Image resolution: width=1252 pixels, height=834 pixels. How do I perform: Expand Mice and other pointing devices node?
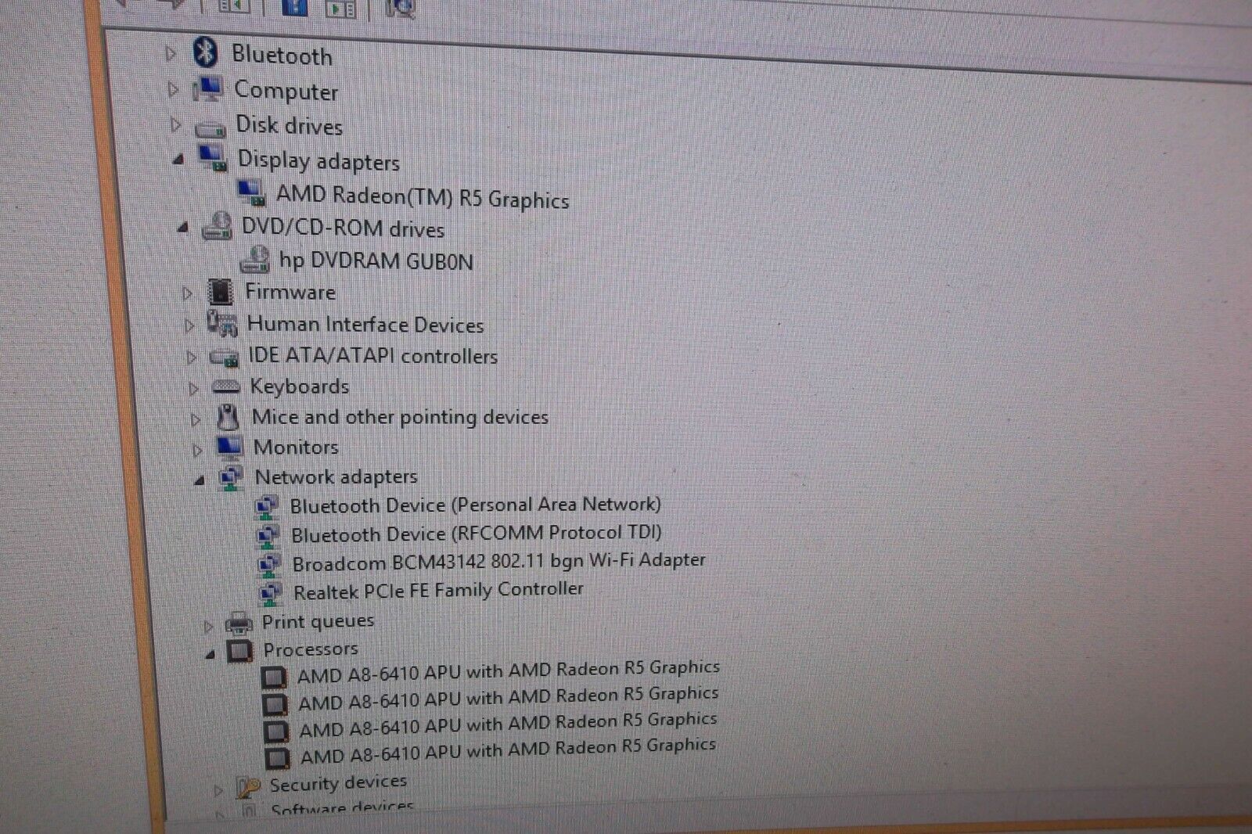pos(196,419)
